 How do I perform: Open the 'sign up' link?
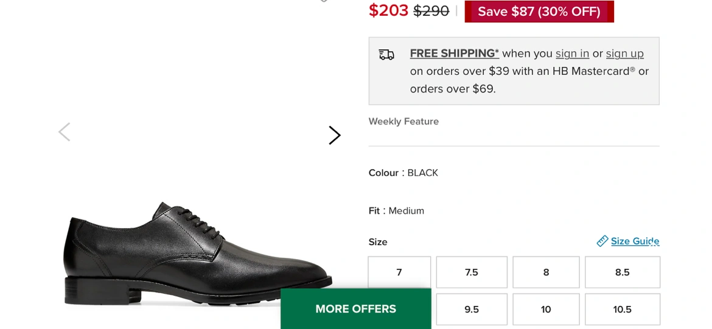tap(624, 54)
